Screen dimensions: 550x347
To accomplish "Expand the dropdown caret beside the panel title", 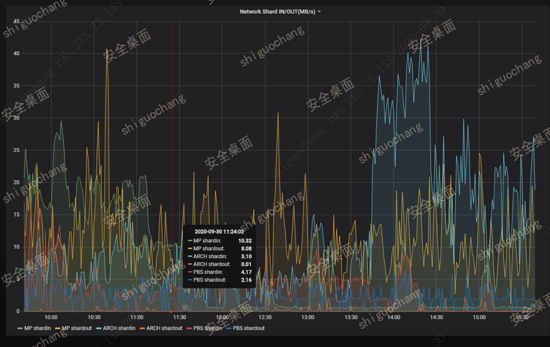I will (x=319, y=12).
